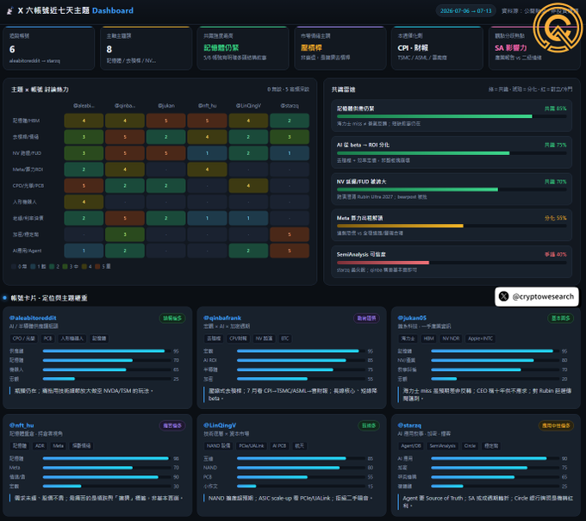Select the summary card showing count 6

coord(49,48)
